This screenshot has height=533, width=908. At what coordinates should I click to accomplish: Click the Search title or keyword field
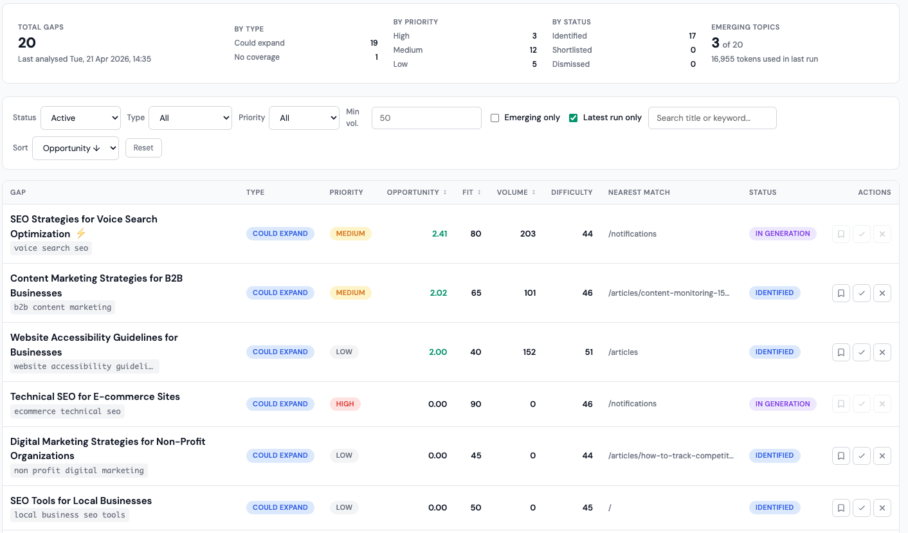click(713, 118)
